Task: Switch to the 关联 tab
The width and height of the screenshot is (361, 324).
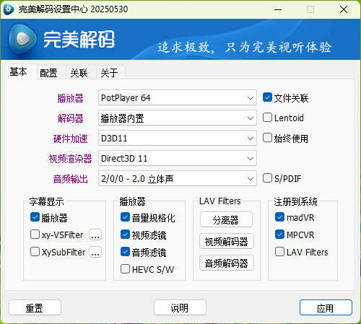Action: tap(79, 73)
